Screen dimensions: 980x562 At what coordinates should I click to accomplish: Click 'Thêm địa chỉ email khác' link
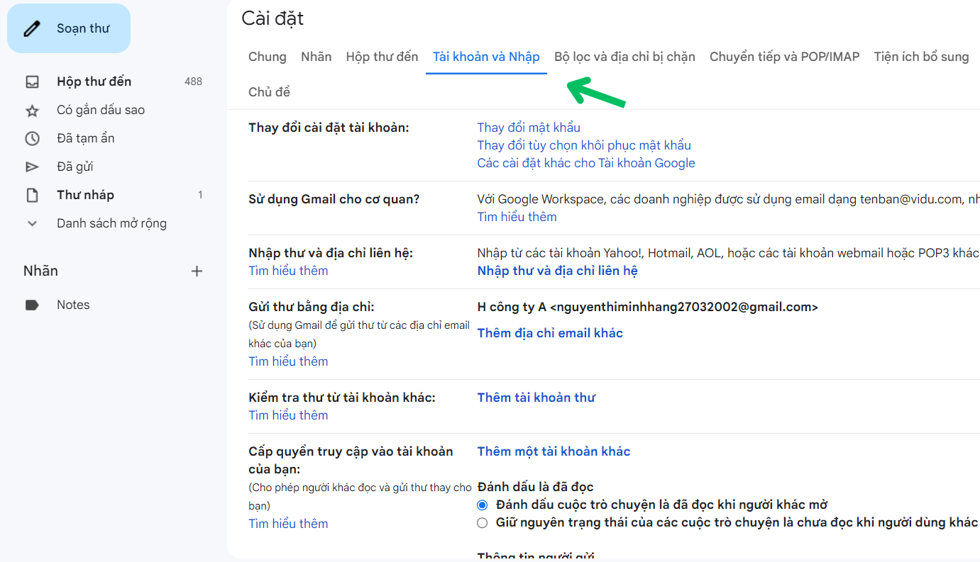(550, 333)
